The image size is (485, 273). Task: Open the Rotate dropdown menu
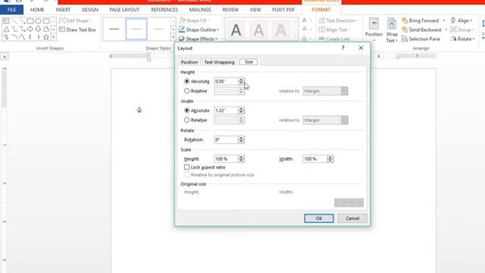462,39
